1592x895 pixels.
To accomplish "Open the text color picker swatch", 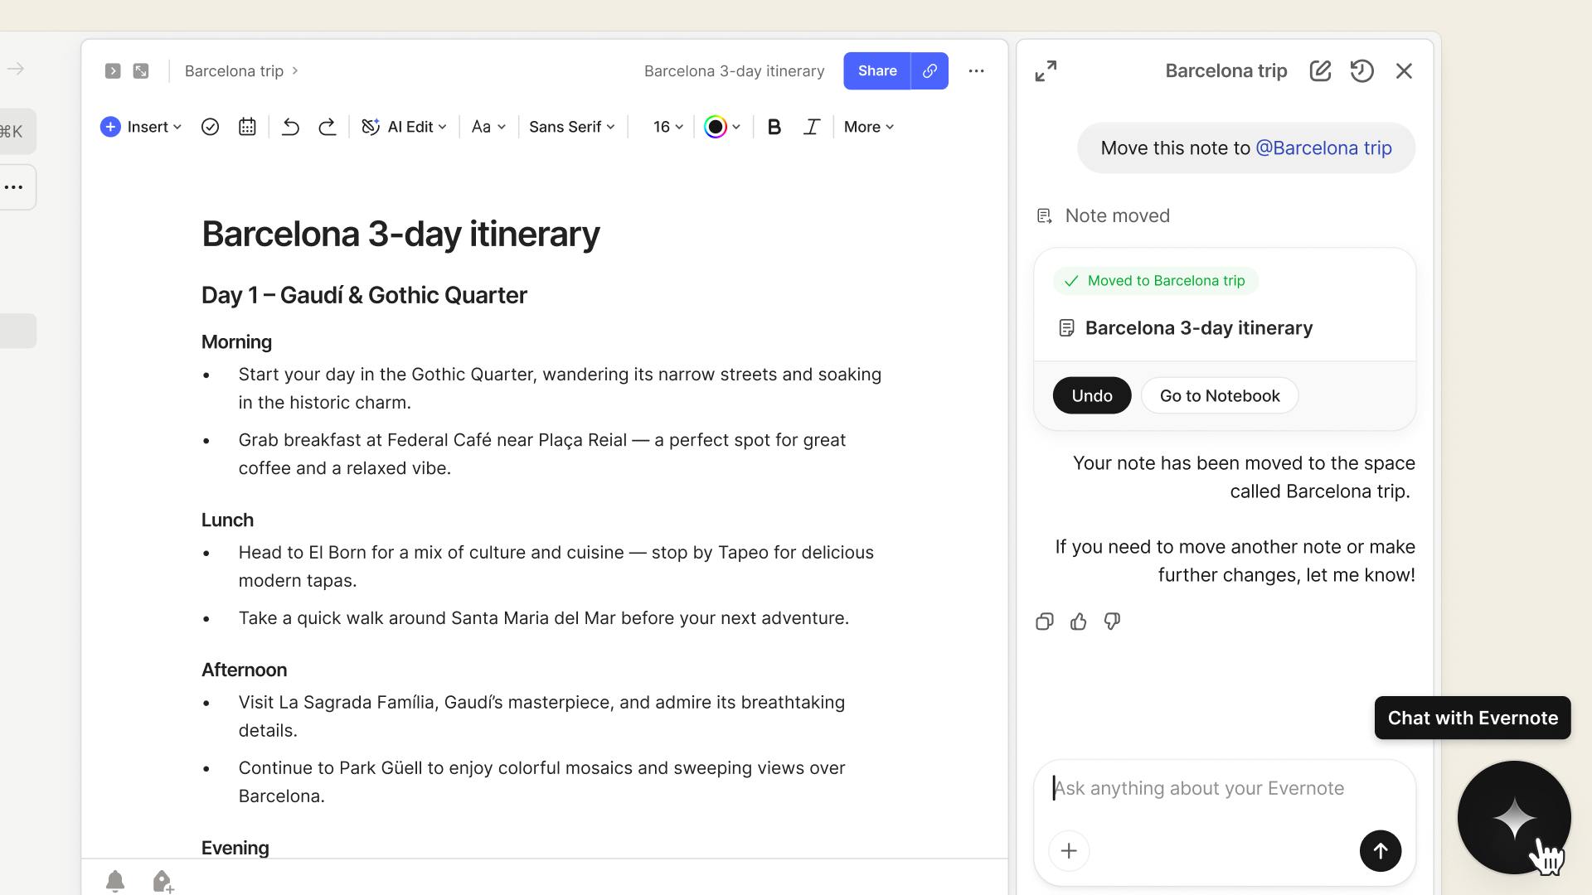I will tap(716, 127).
